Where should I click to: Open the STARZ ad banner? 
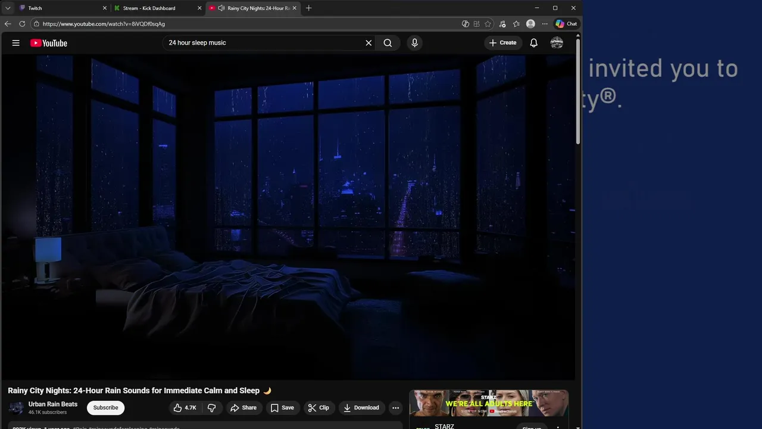pyautogui.click(x=489, y=403)
